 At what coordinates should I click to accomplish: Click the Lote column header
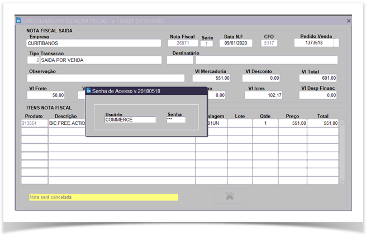(240, 116)
